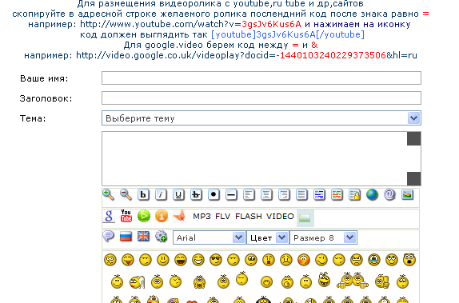Click the Google video icon
This screenshot has height=303, width=459.
[109, 217]
